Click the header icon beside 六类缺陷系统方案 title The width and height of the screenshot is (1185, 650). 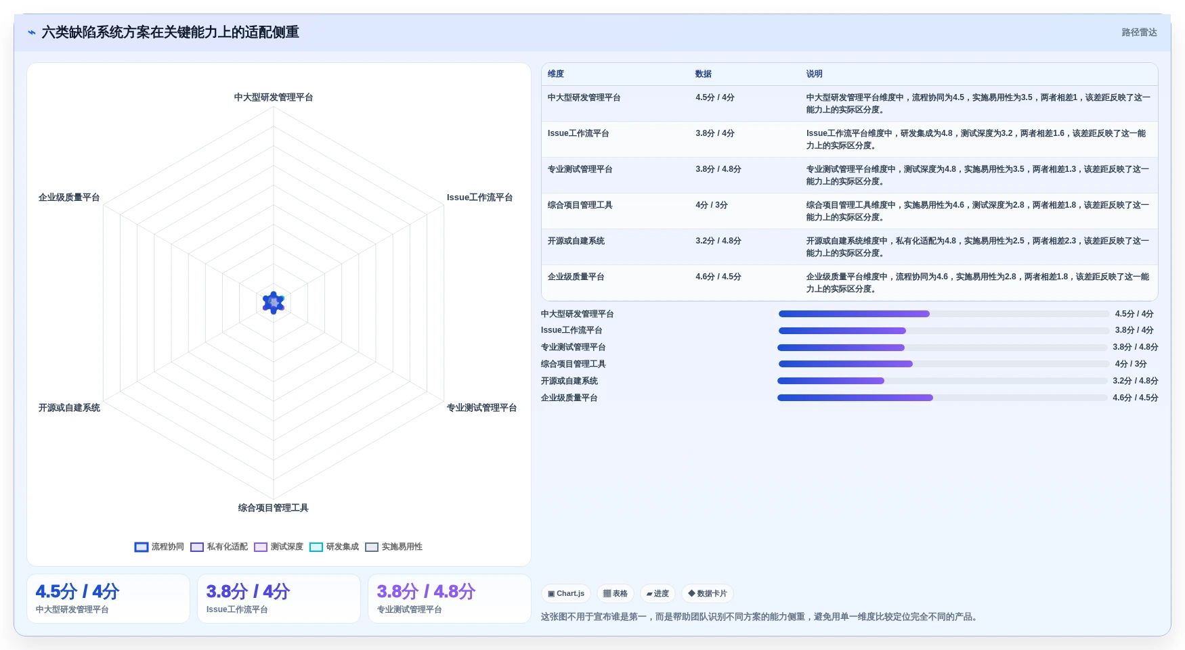32,32
